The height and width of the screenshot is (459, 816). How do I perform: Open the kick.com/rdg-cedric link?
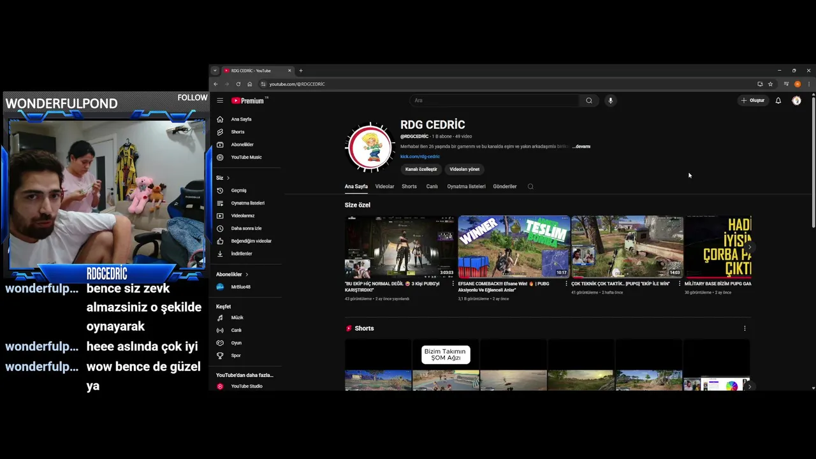tap(420, 157)
